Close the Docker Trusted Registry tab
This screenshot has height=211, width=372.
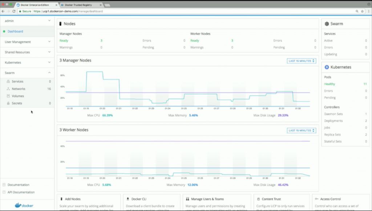tap(100, 5)
